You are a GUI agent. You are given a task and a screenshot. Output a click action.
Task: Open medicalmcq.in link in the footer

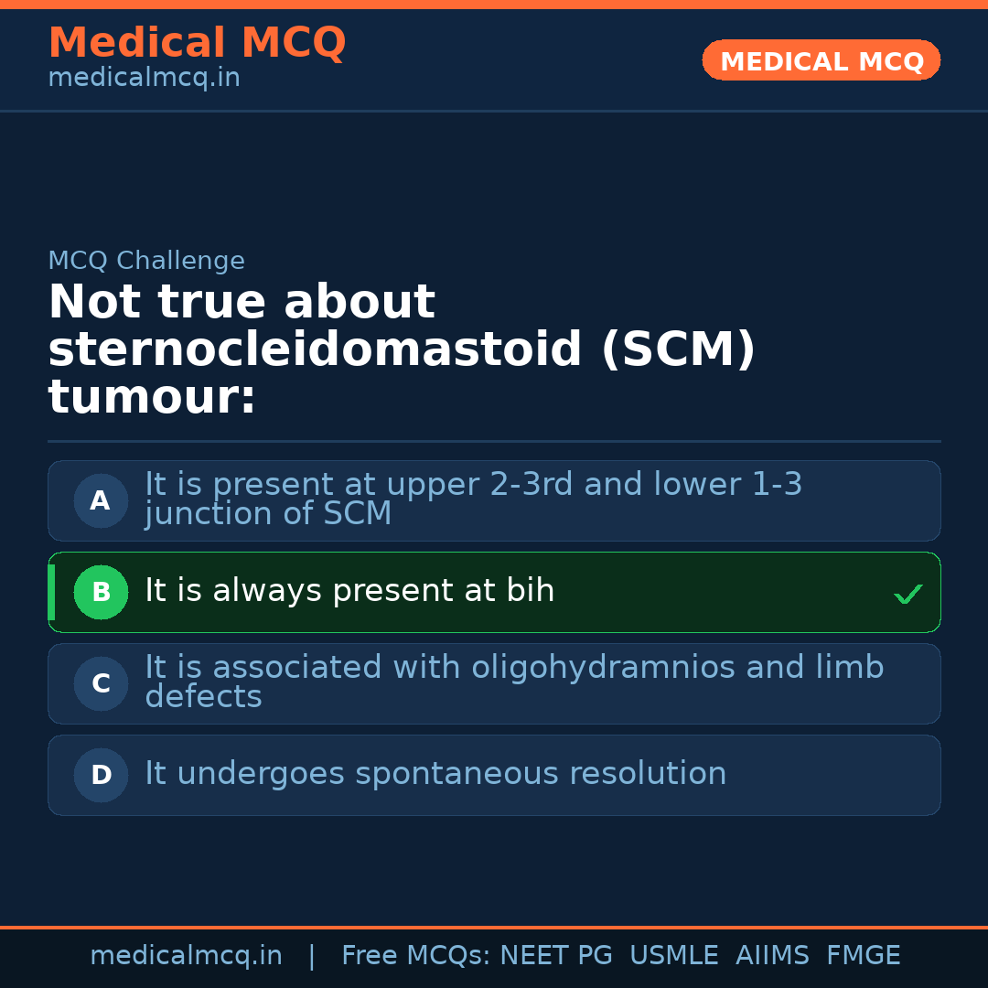[186, 956]
